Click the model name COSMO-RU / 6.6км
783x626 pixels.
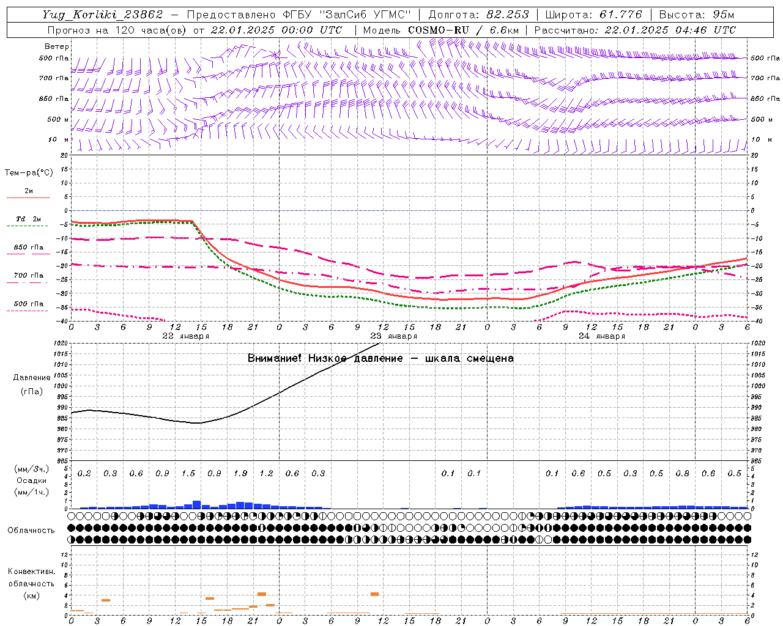pyautogui.click(x=464, y=30)
